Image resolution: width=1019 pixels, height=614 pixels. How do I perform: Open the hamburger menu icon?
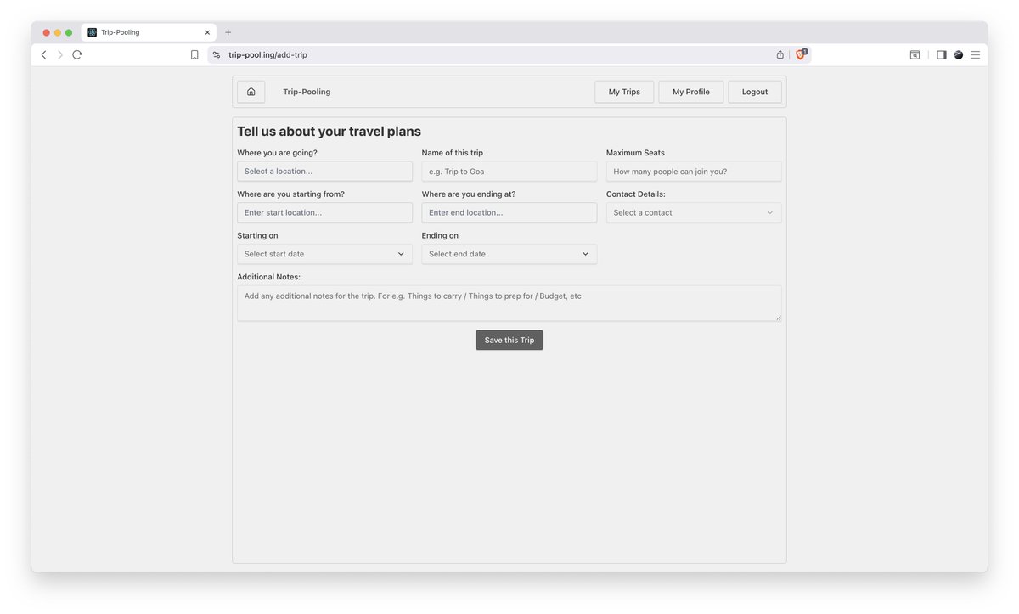[x=975, y=54]
